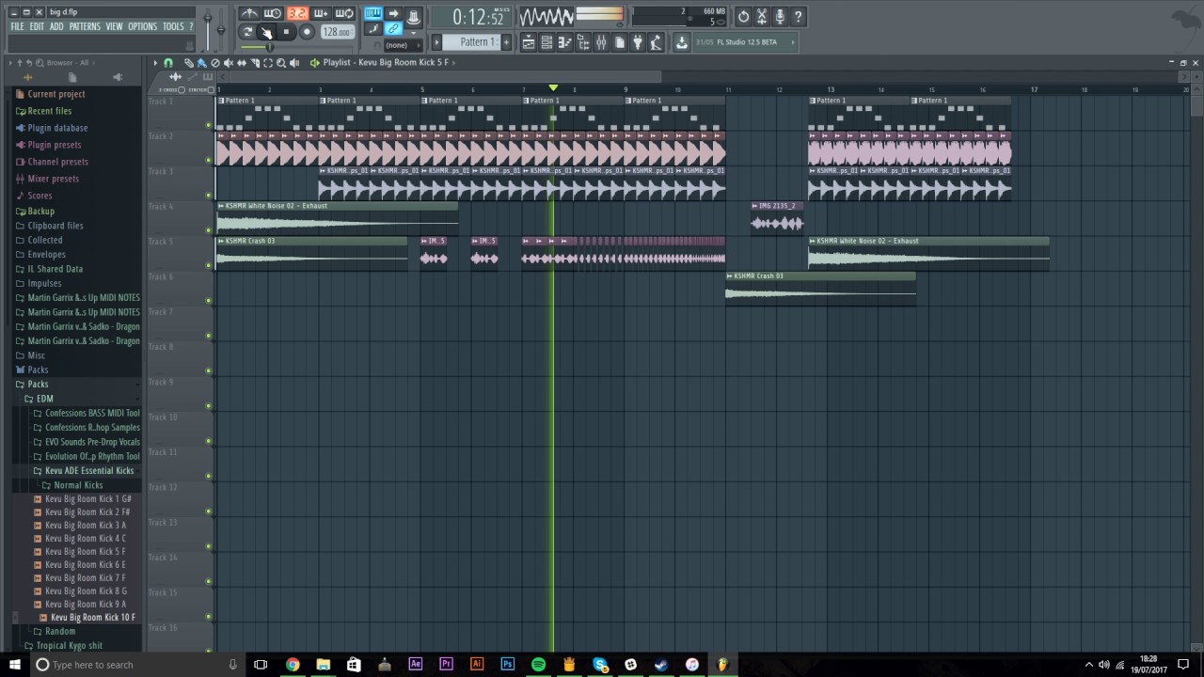Toggle pattern/song mode button

click(247, 32)
